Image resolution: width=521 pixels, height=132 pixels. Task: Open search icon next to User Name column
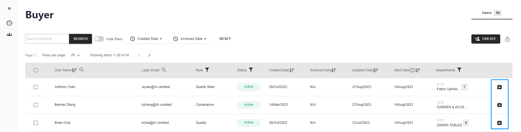pos(82,70)
